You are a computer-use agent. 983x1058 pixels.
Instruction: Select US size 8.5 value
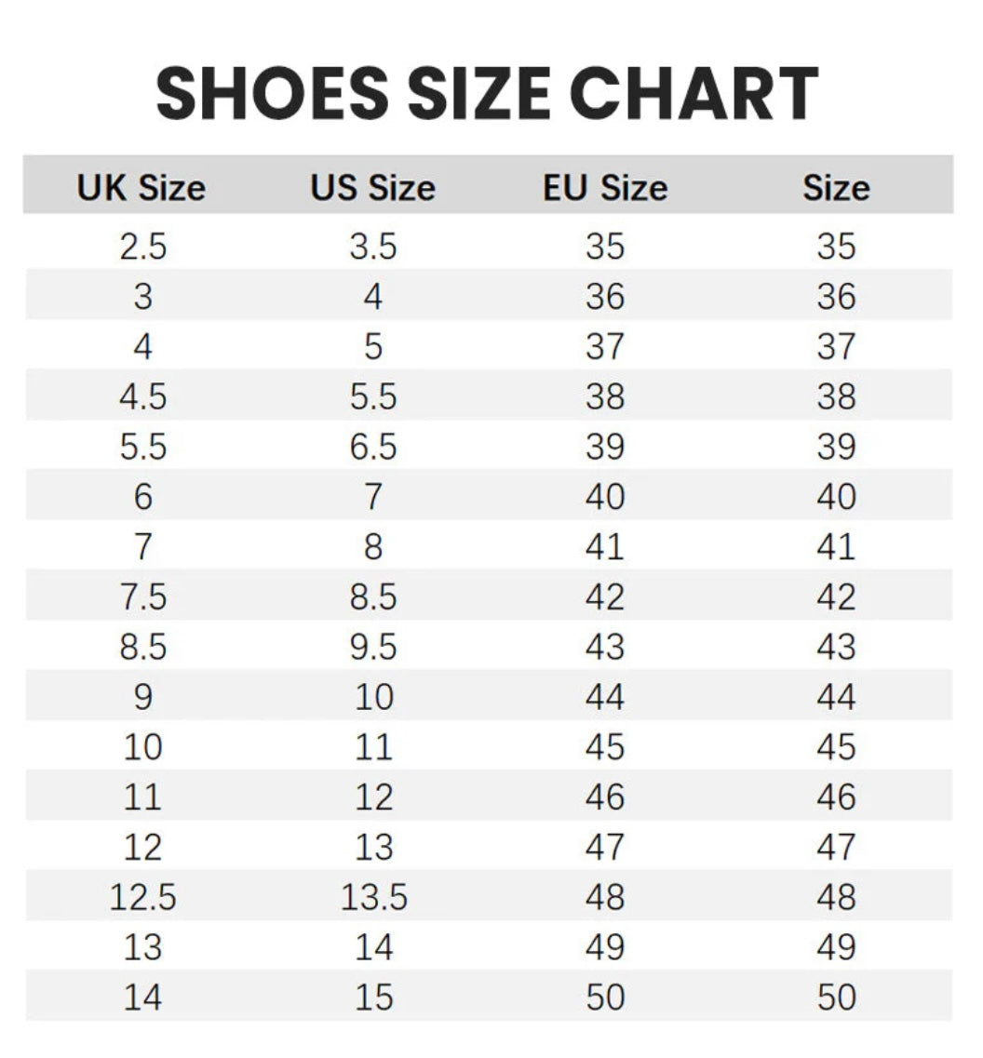tap(373, 596)
